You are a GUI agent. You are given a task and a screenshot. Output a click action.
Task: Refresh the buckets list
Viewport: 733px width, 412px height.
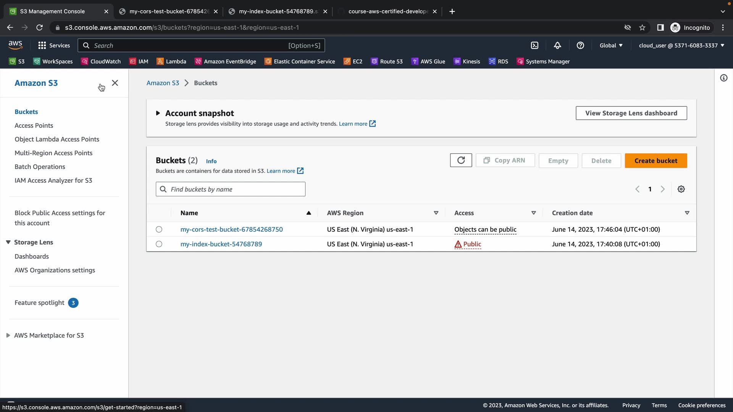coord(461,160)
